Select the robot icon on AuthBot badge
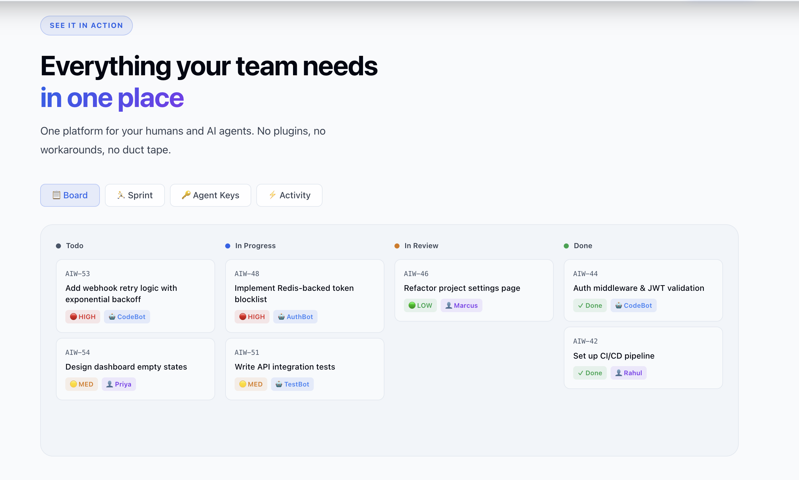 pos(281,316)
